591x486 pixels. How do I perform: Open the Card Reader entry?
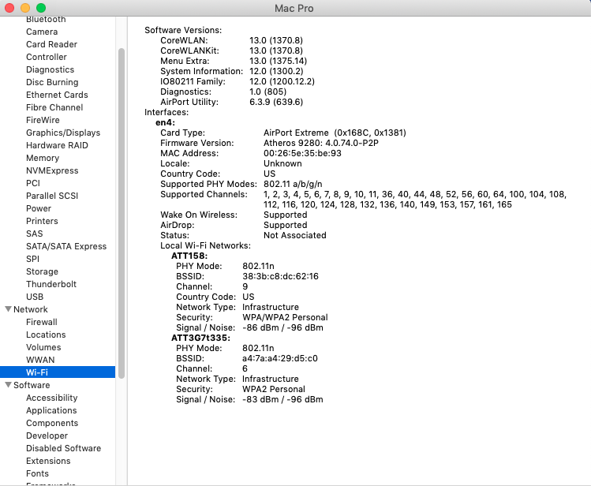(51, 44)
